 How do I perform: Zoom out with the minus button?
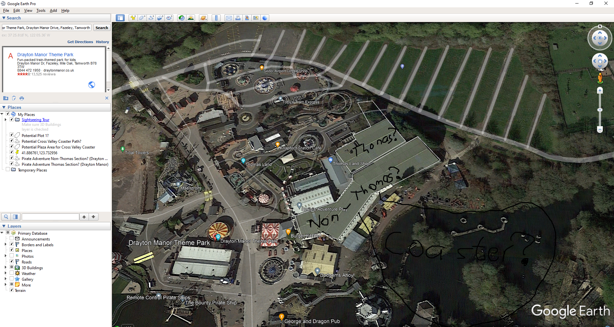[600, 129]
